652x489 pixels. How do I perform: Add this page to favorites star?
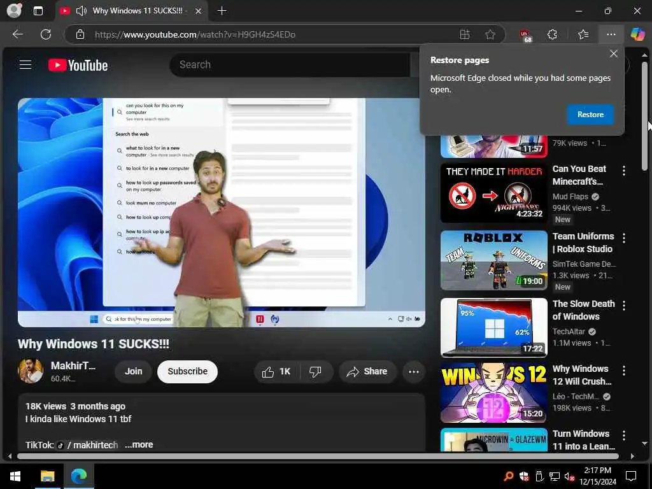[490, 34]
